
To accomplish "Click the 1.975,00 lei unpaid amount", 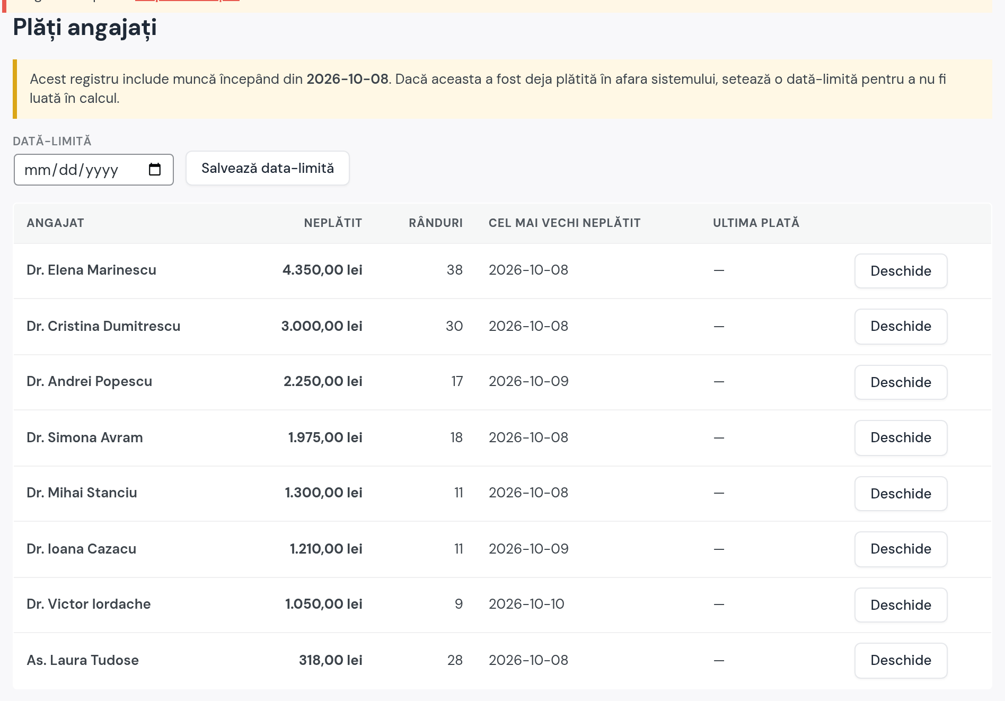I will (325, 437).
